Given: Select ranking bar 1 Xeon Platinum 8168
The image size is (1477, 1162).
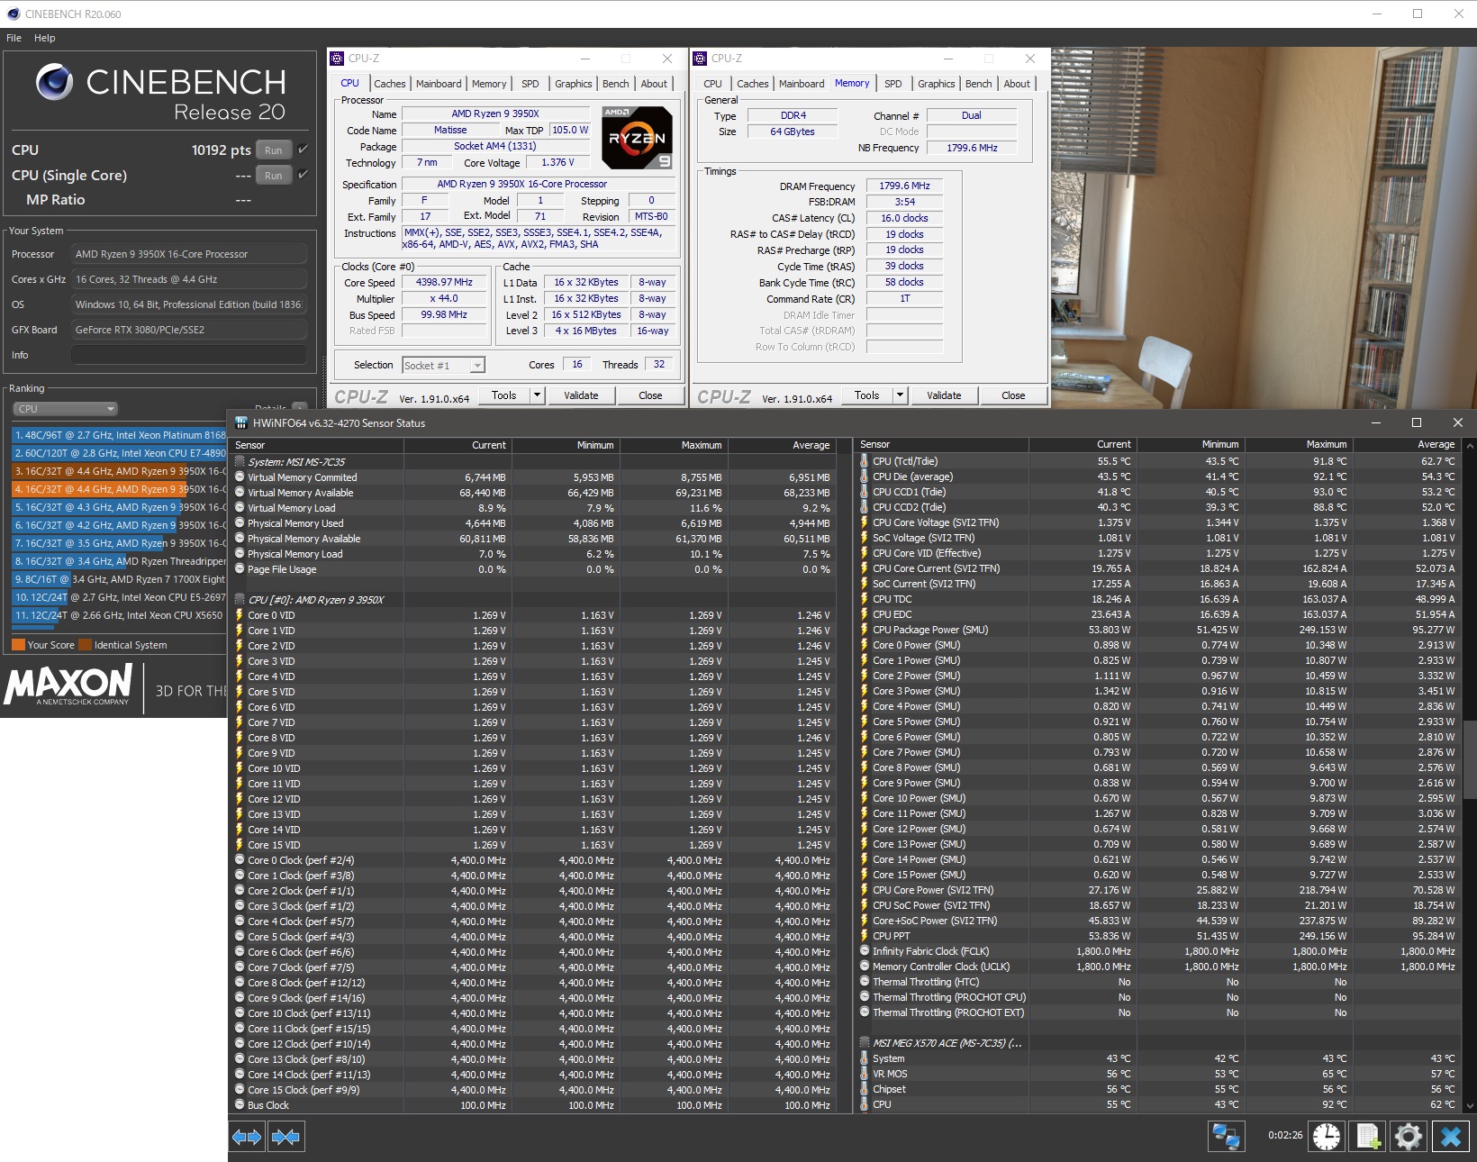Looking at the screenshot, I should click(119, 435).
